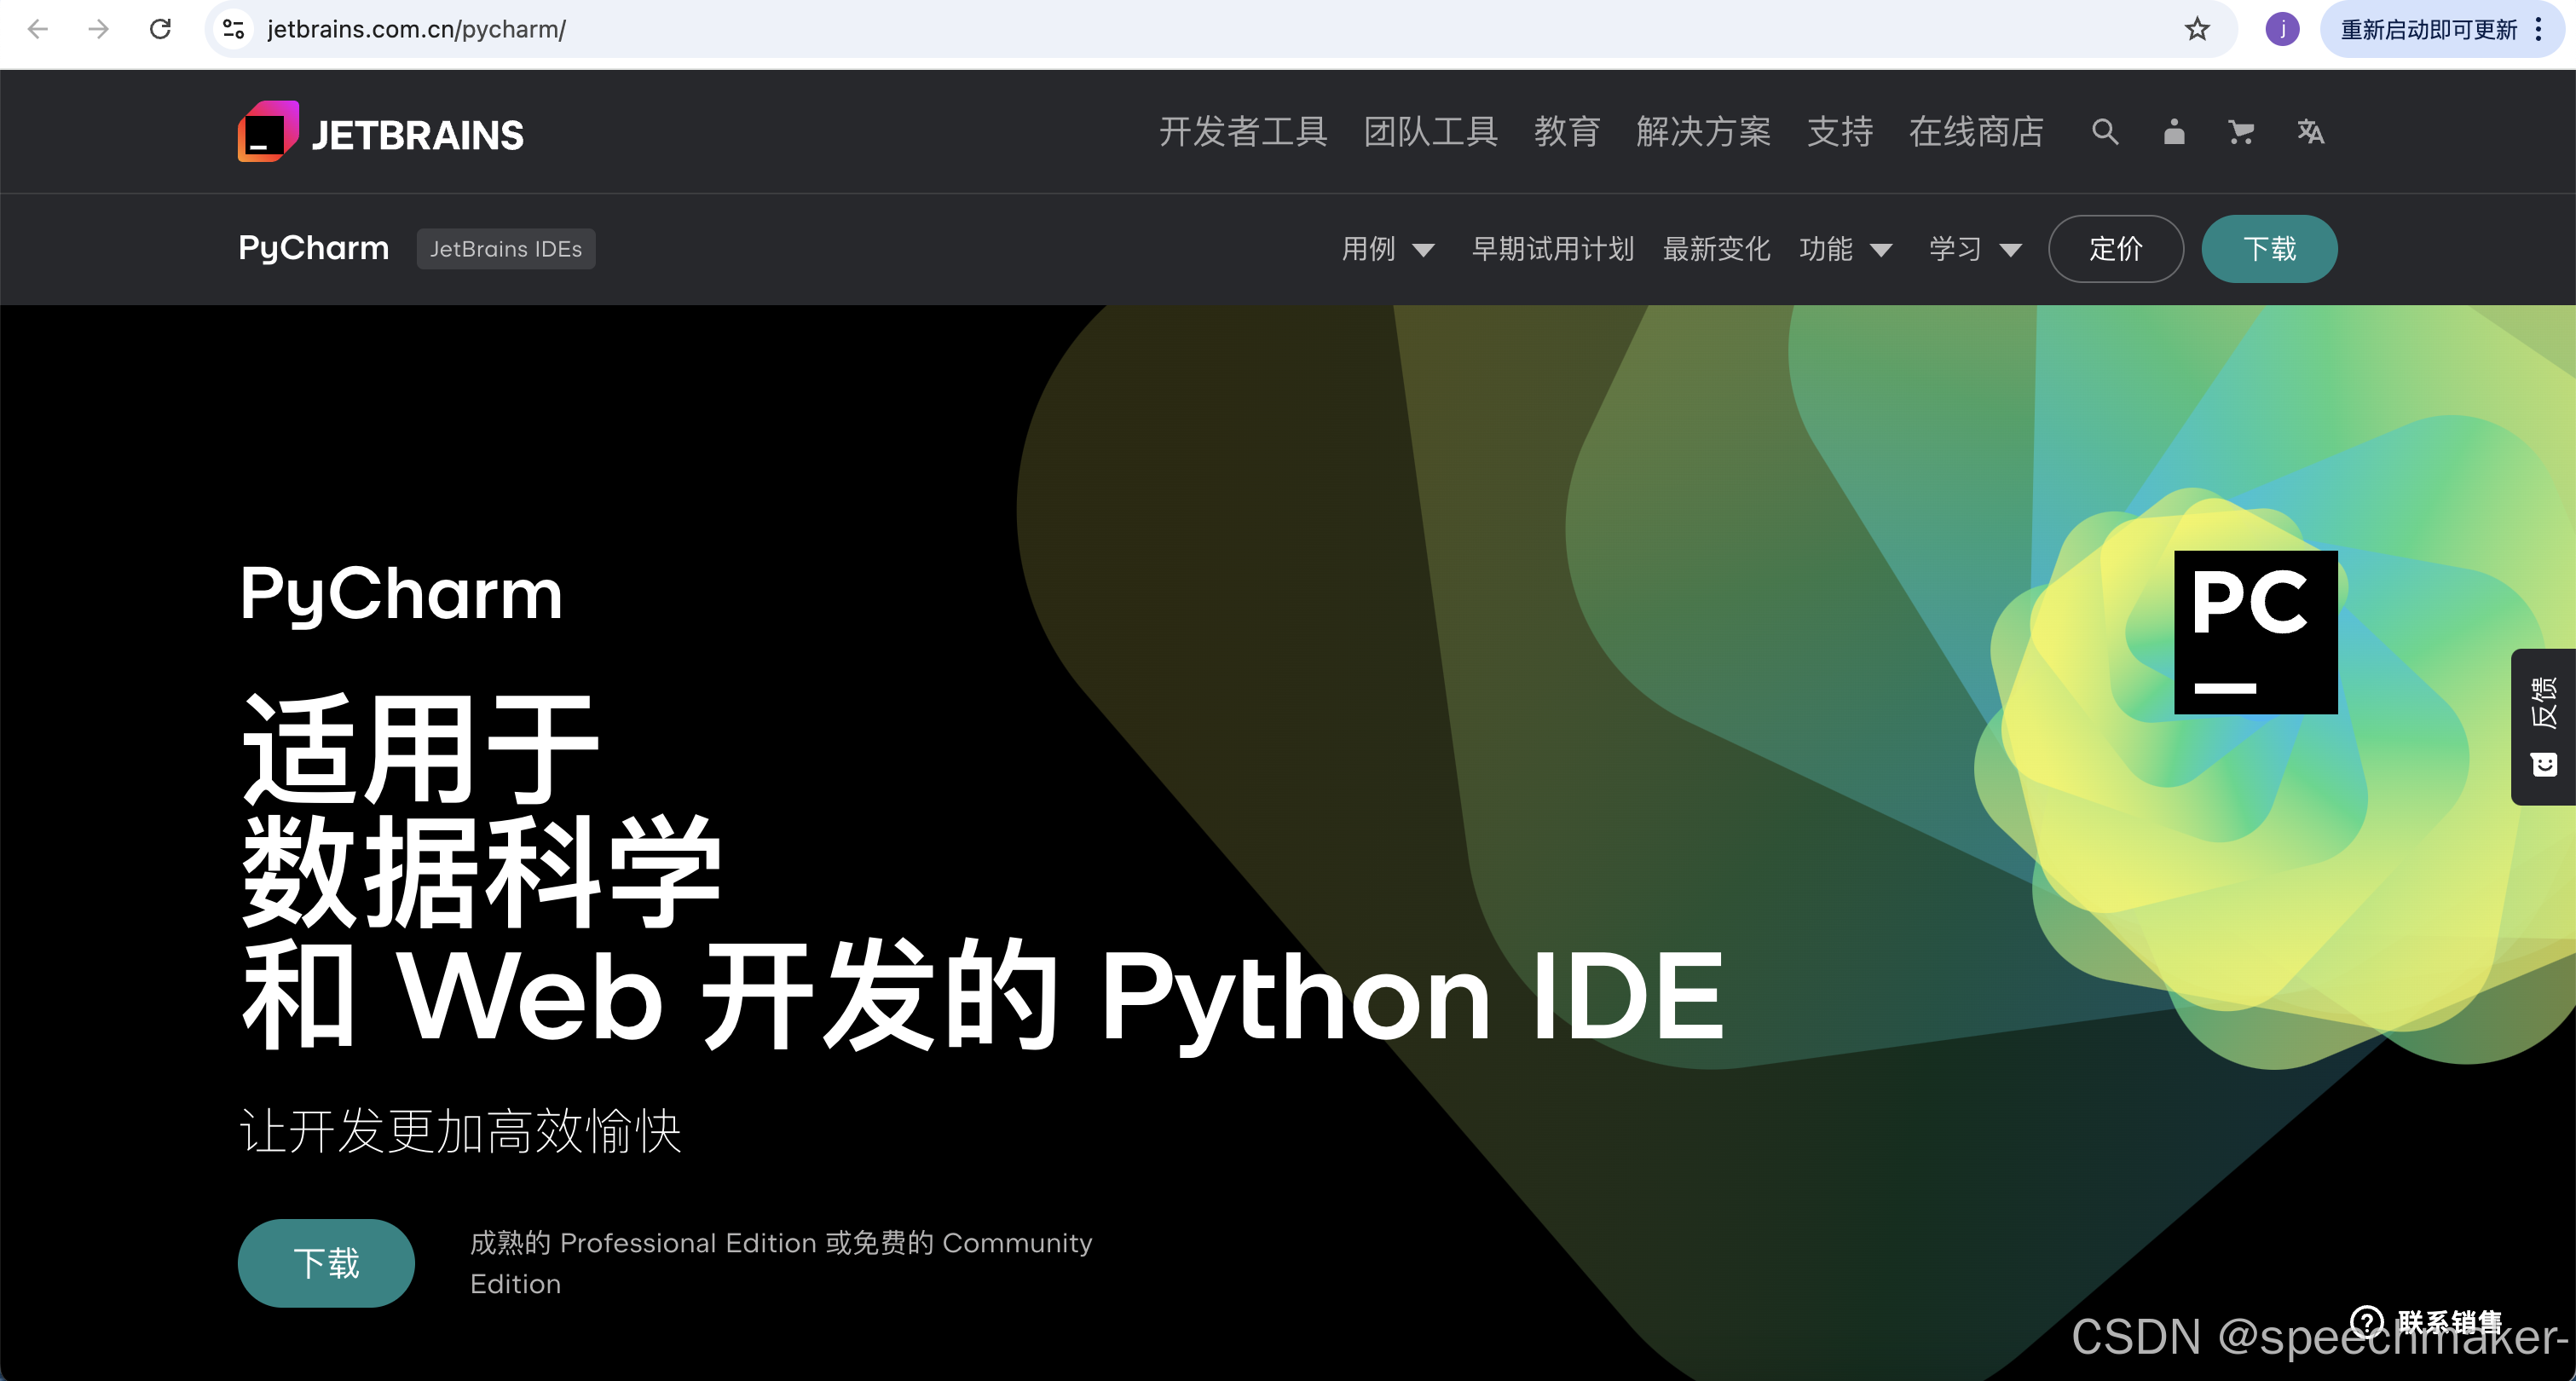Image resolution: width=2576 pixels, height=1381 pixels.
Task: Click the large 下载 button in hero
Action: [326, 1263]
